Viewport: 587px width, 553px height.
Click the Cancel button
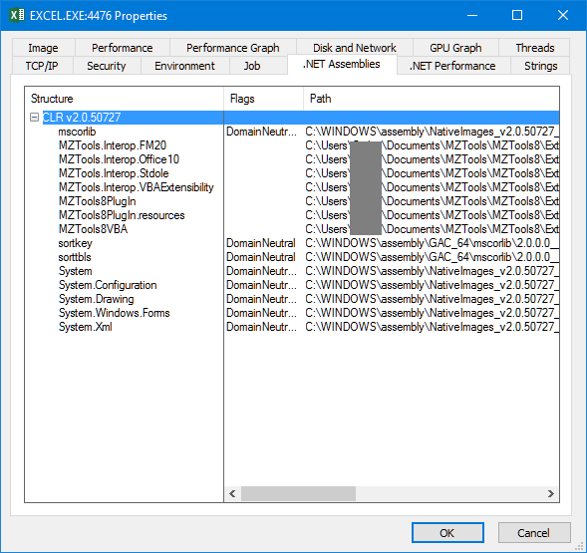[534, 532]
